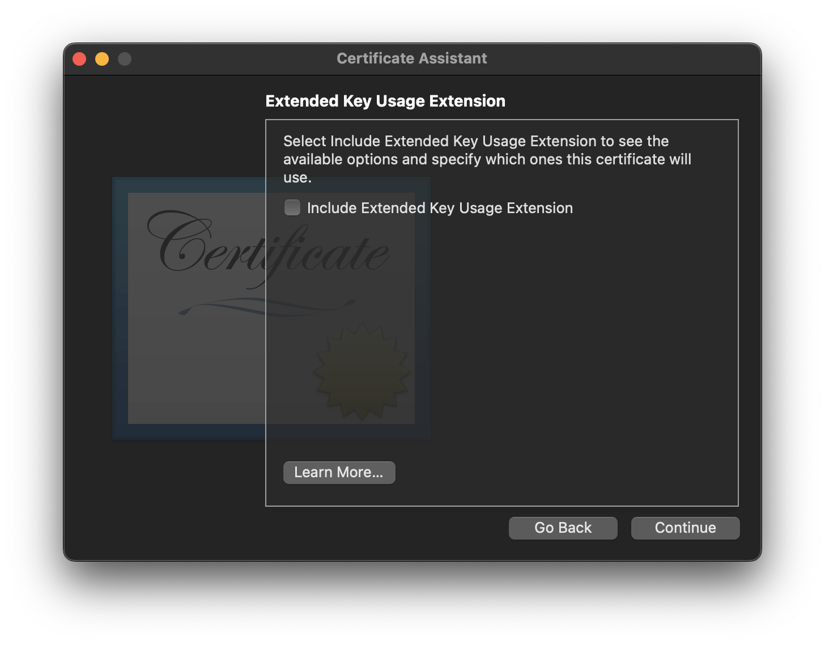This screenshot has height=645, width=825.
Task: Select the Extended Key Usage Extension heading
Action: click(x=385, y=101)
